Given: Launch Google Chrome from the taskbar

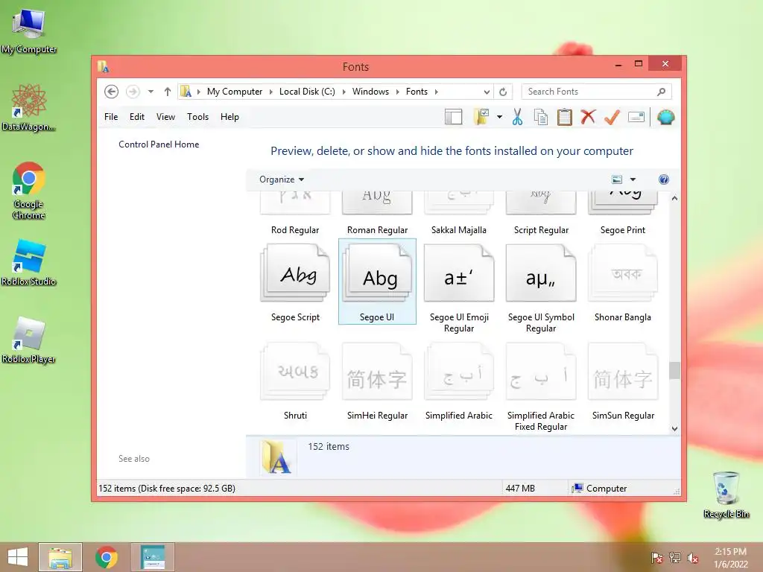Looking at the screenshot, I should tap(106, 557).
